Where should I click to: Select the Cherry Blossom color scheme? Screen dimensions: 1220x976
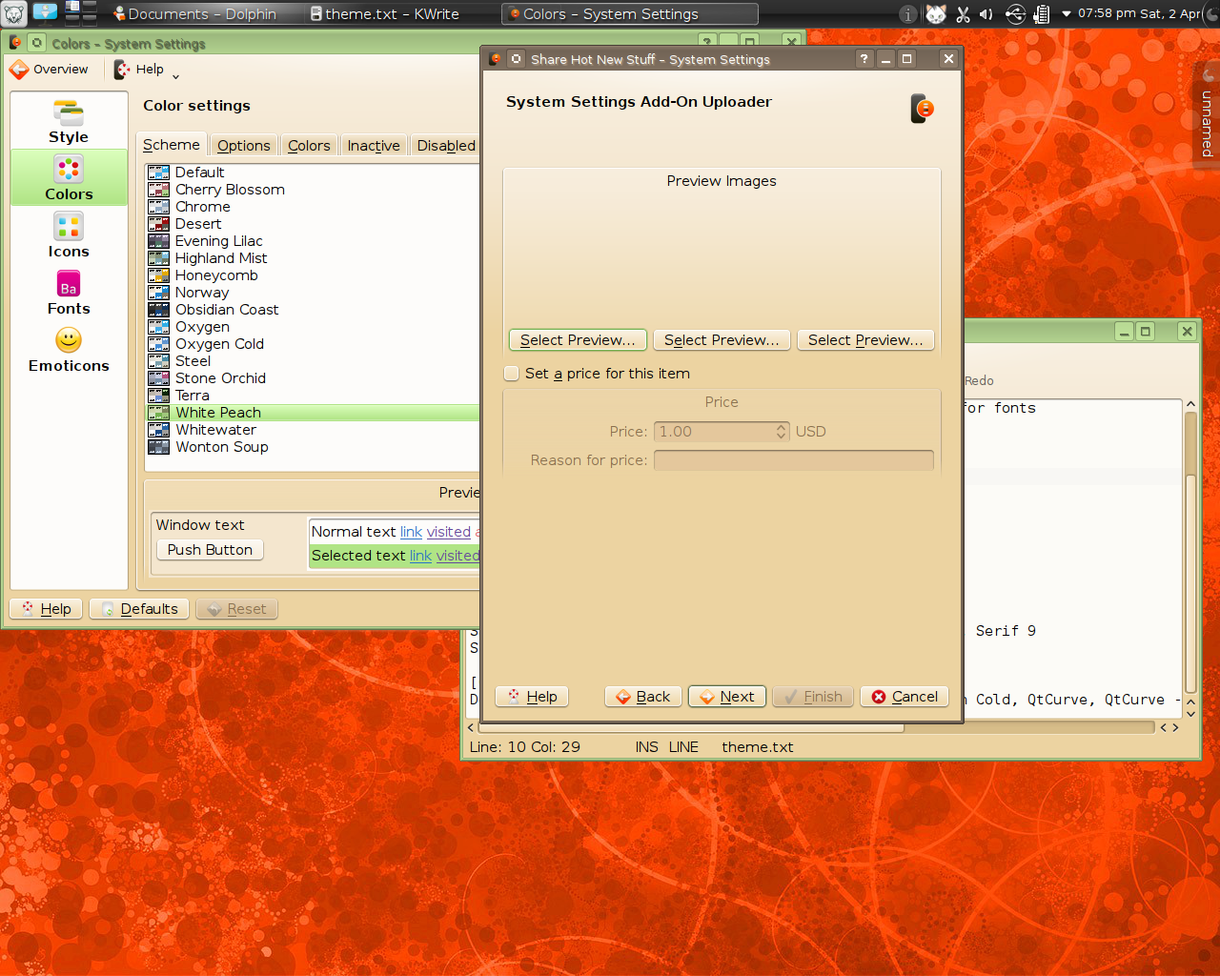tap(313, 190)
